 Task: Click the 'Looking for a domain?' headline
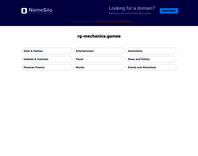pyautogui.click(x=132, y=8)
